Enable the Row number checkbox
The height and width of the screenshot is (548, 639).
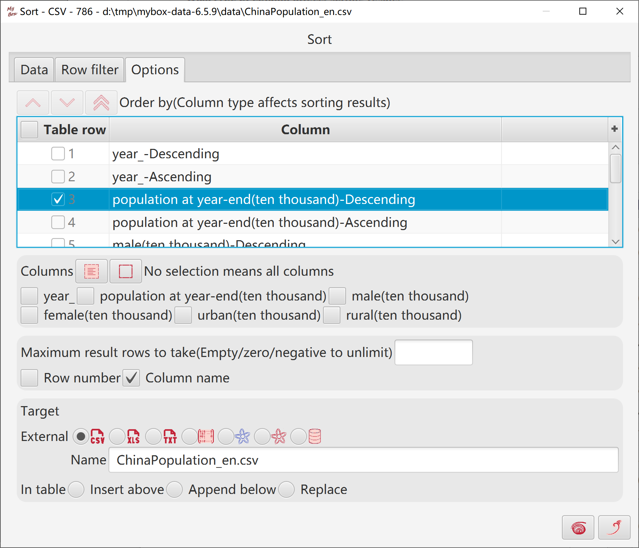(x=29, y=378)
